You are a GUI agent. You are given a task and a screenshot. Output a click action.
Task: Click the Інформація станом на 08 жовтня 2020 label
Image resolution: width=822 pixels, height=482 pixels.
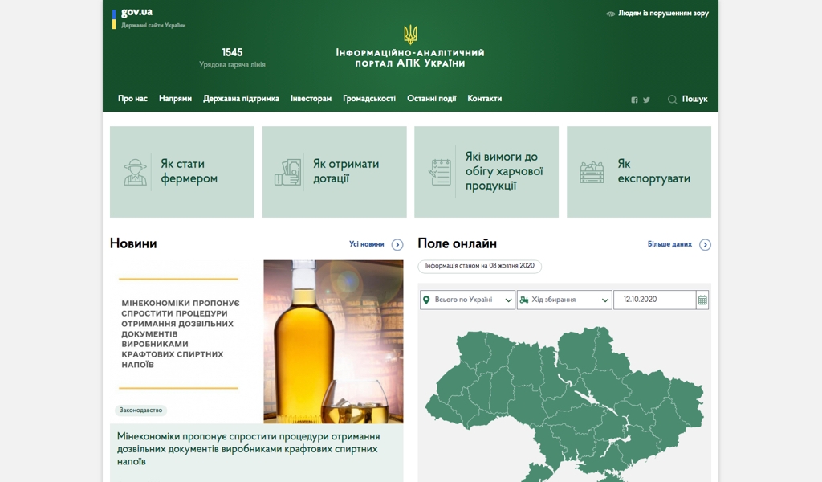pos(480,266)
